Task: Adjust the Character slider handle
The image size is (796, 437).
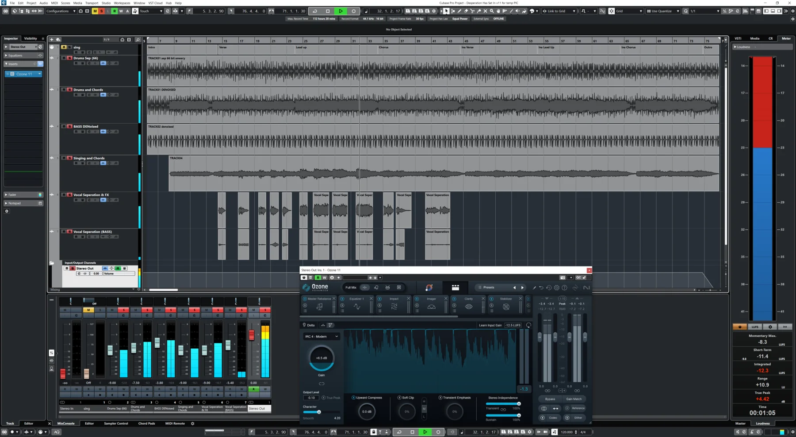Action: (x=319, y=412)
